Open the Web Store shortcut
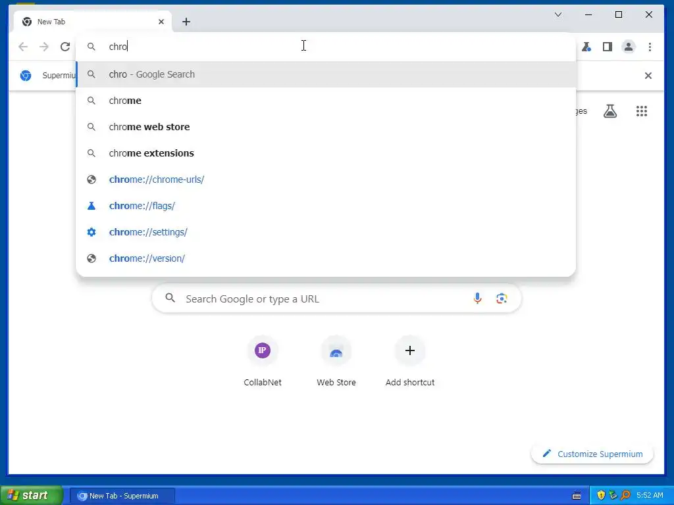Viewport: 674px width, 505px height. click(x=336, y=362)
